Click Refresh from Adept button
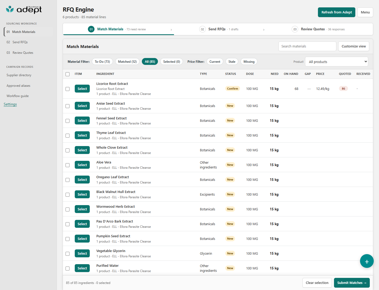Screen dimensions: 379x290 tap(337, 12)
